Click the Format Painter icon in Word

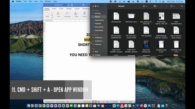tap(52, 18)
